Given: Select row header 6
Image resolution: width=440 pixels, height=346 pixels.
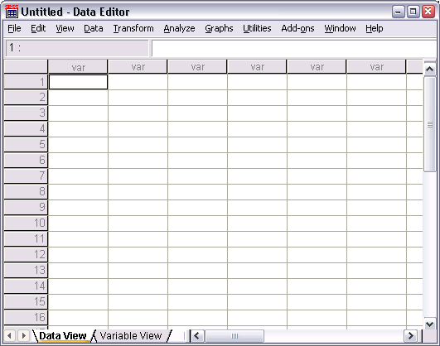Looking at the screenshot, I should tap(26, 161).
